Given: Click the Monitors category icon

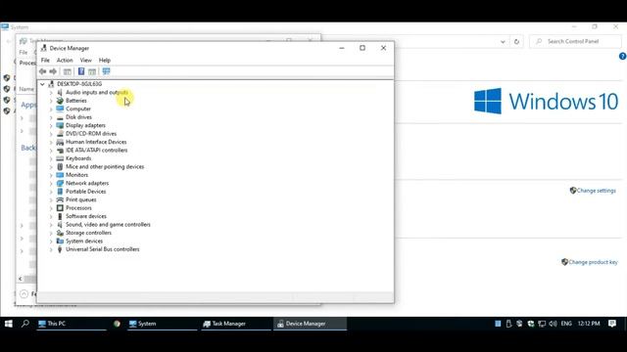Looking at the screenshot, I should pos(60,175).
